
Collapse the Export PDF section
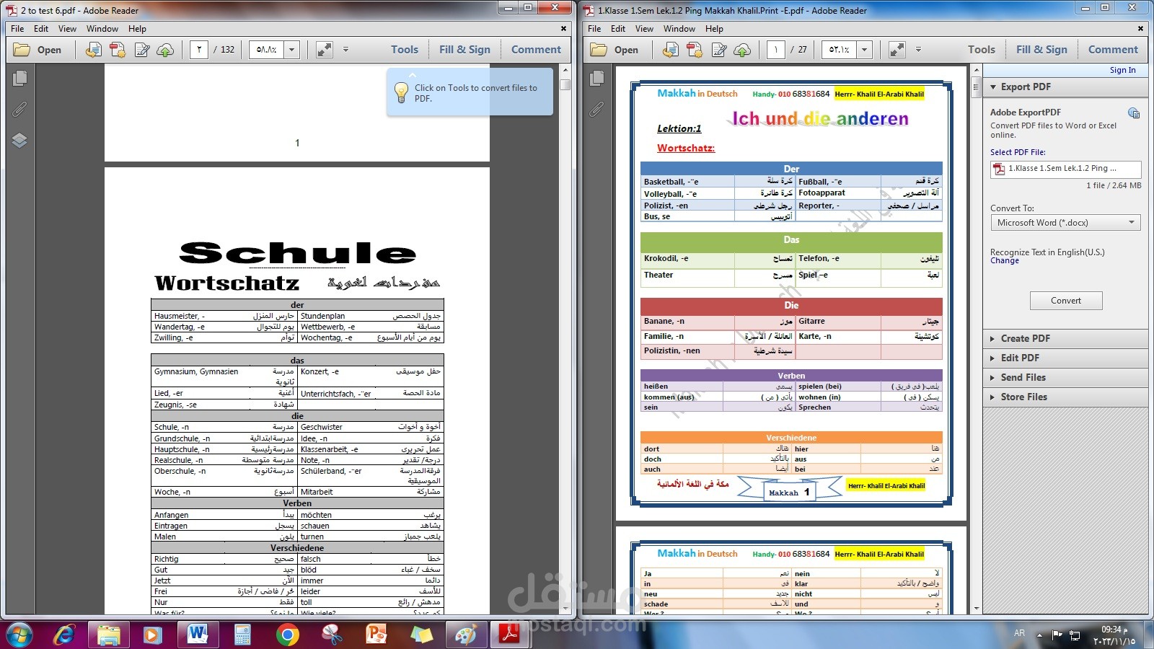pyautogui.click(x=994, y=87)
